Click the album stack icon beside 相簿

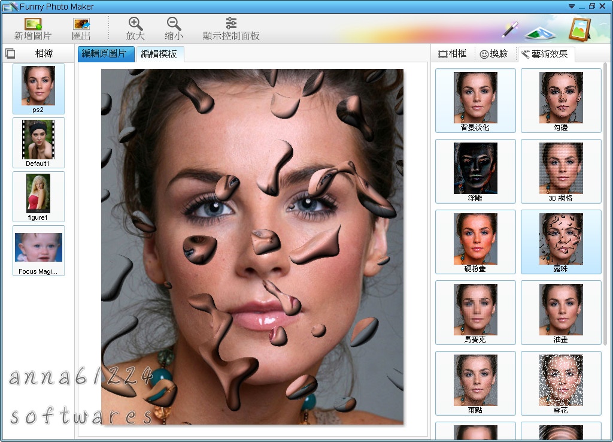click(x=10, y=53)
